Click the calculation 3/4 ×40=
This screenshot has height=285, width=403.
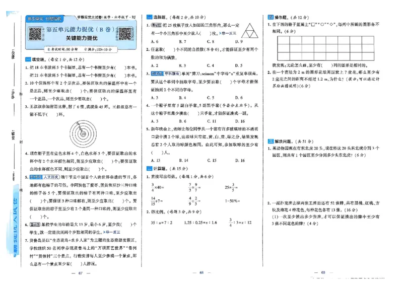(157, 188)
